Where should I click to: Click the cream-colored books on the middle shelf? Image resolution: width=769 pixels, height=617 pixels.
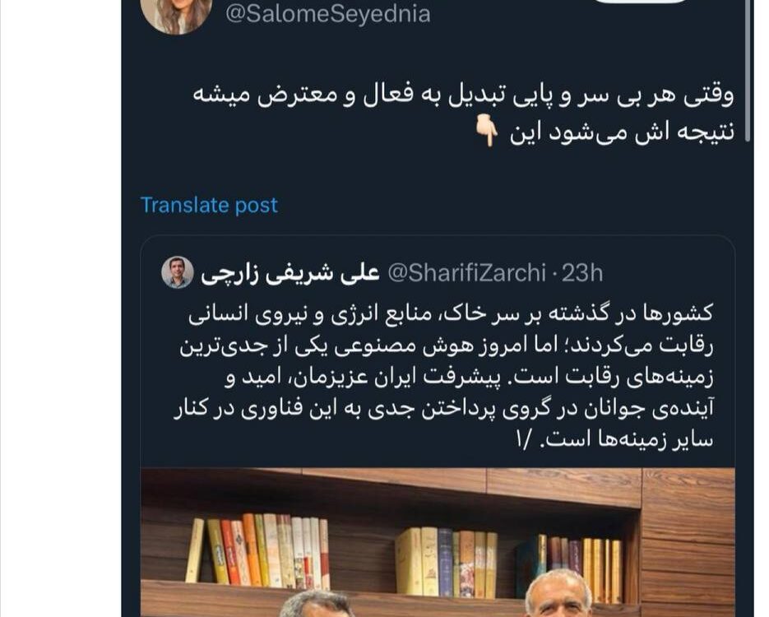(x=417, y=560)
